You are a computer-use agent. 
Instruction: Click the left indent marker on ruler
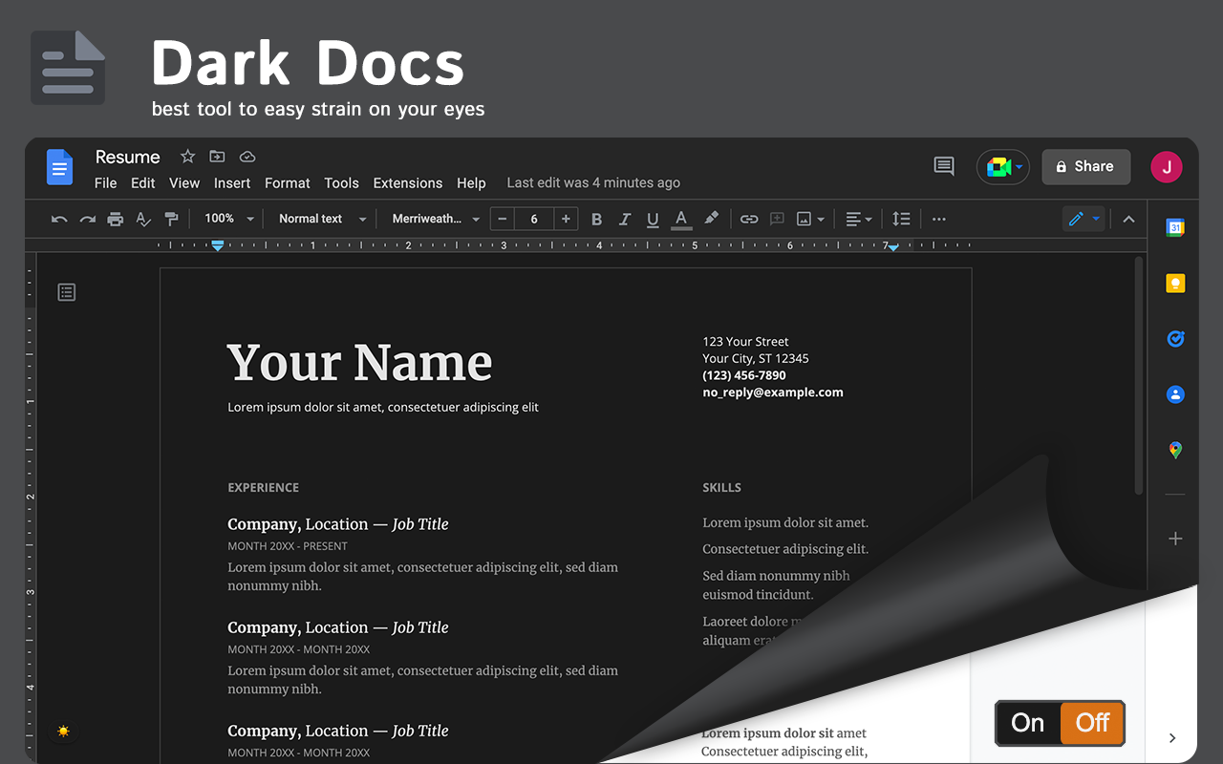pos(218,245)
